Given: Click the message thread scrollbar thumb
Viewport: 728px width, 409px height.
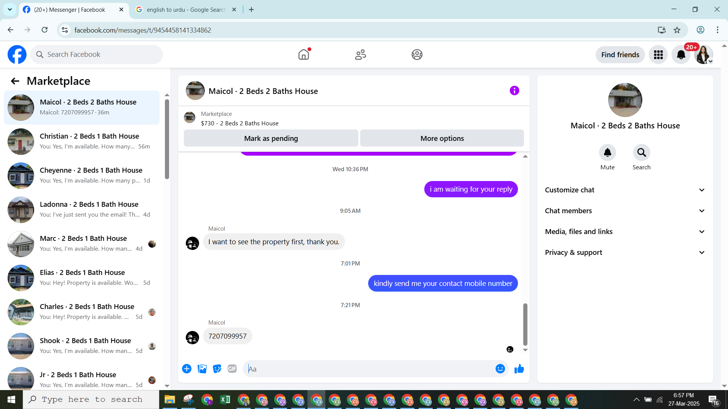Looking at the screenshot, I should click(525, 324).
